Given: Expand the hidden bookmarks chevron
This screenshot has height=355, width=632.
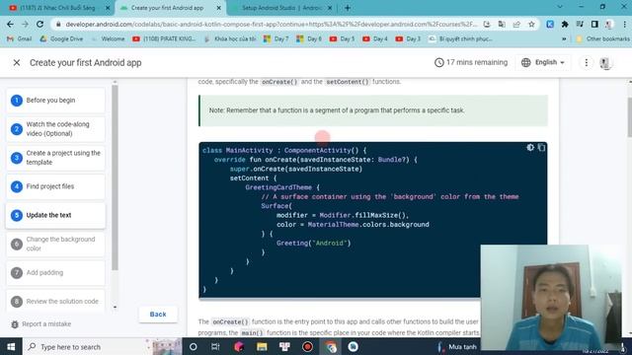Looking at the screenshot, I should tap(564, 39).
